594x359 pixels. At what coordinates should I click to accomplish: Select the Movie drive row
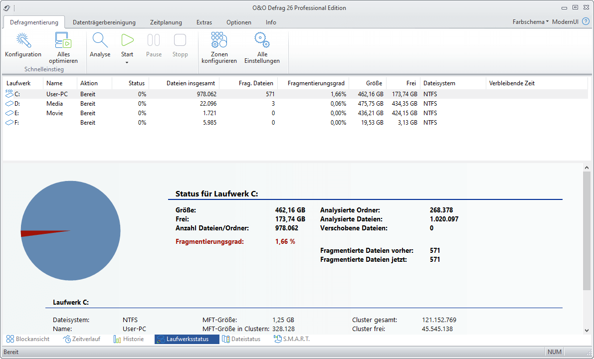[295, 113]
